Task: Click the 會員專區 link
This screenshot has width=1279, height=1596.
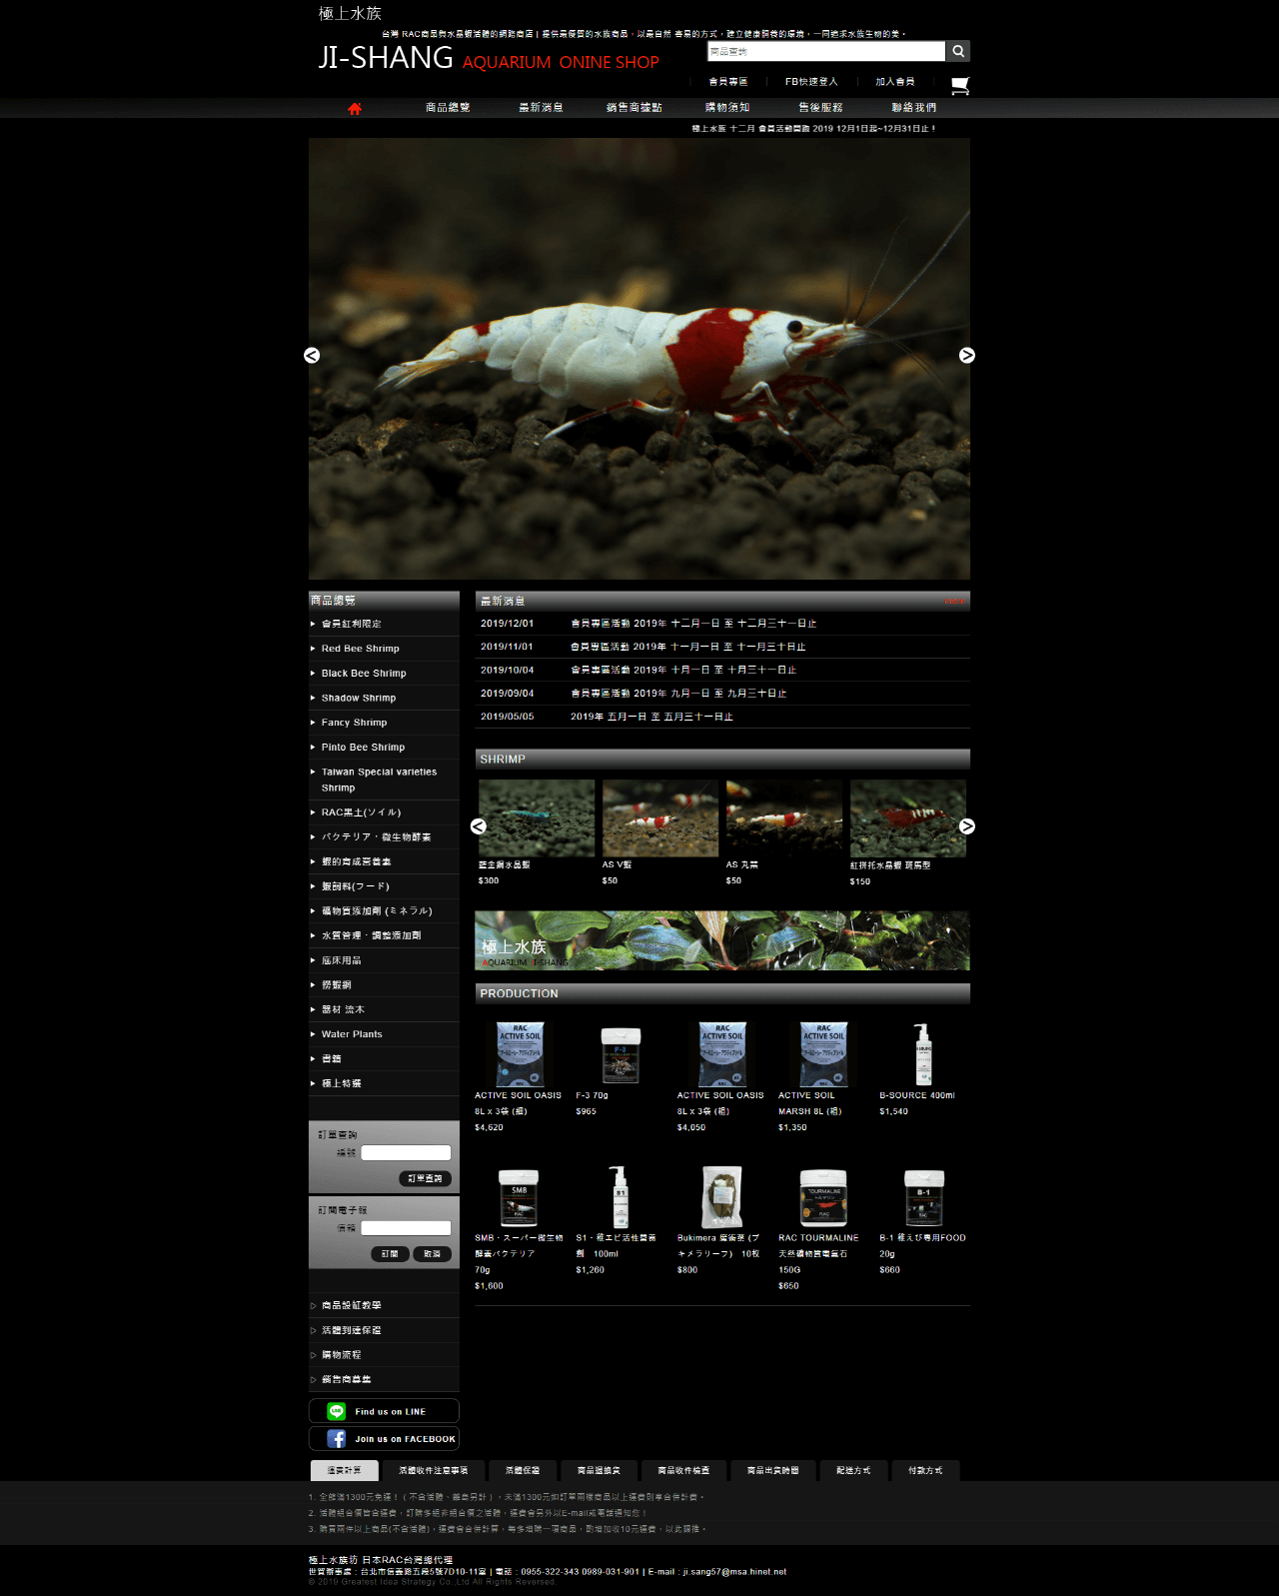Action: click(728, 82)
